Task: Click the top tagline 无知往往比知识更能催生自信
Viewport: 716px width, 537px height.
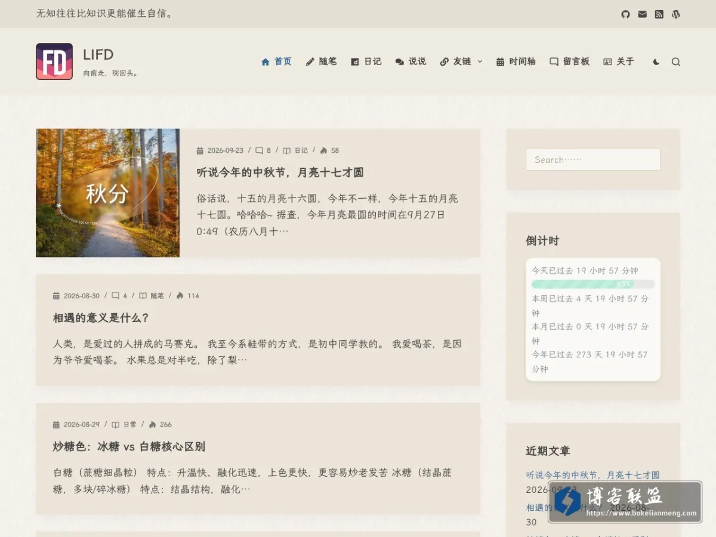Action: pos(105,13)
